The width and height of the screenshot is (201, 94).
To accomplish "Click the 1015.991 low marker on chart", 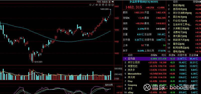I will (38, 62).
